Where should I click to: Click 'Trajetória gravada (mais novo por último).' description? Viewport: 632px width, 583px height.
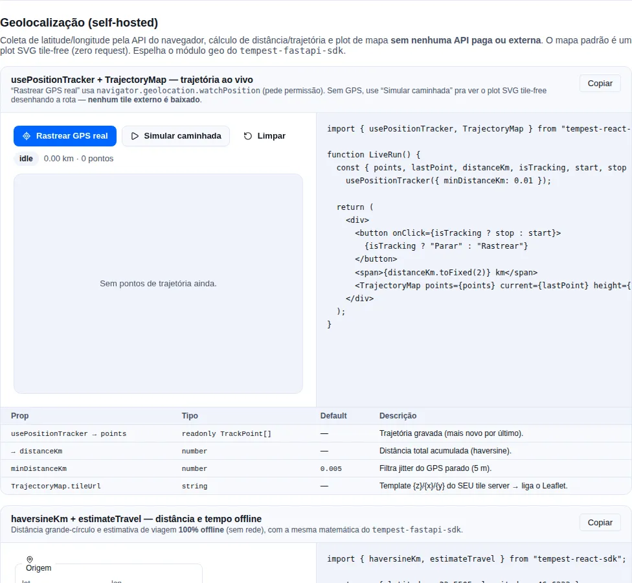tap(451, 433)
